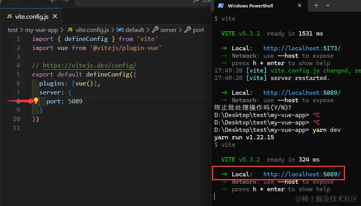
Task: Click the JS file icon on the editor tab
Action: pyautogui.click(x=9, y=16)
